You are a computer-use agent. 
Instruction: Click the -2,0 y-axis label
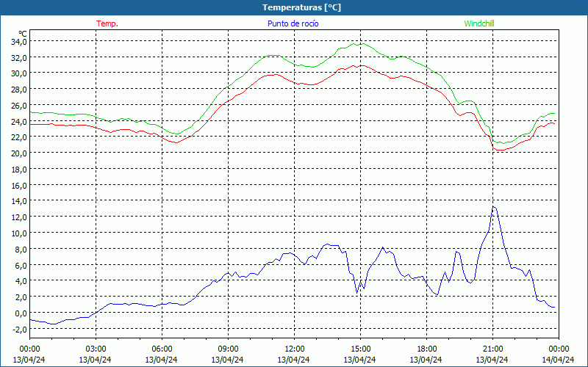pos(19,329)
